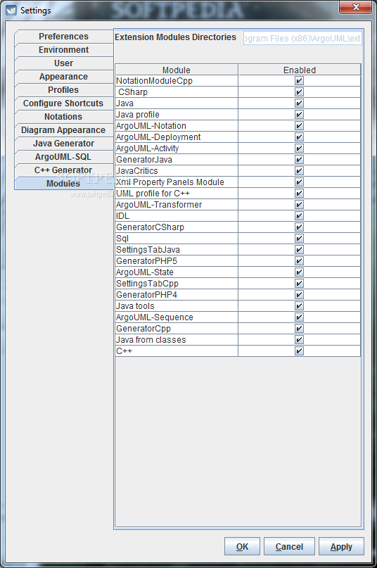Click the Module column header
This screenshot has height=568, width=377.
click(177, 70)
